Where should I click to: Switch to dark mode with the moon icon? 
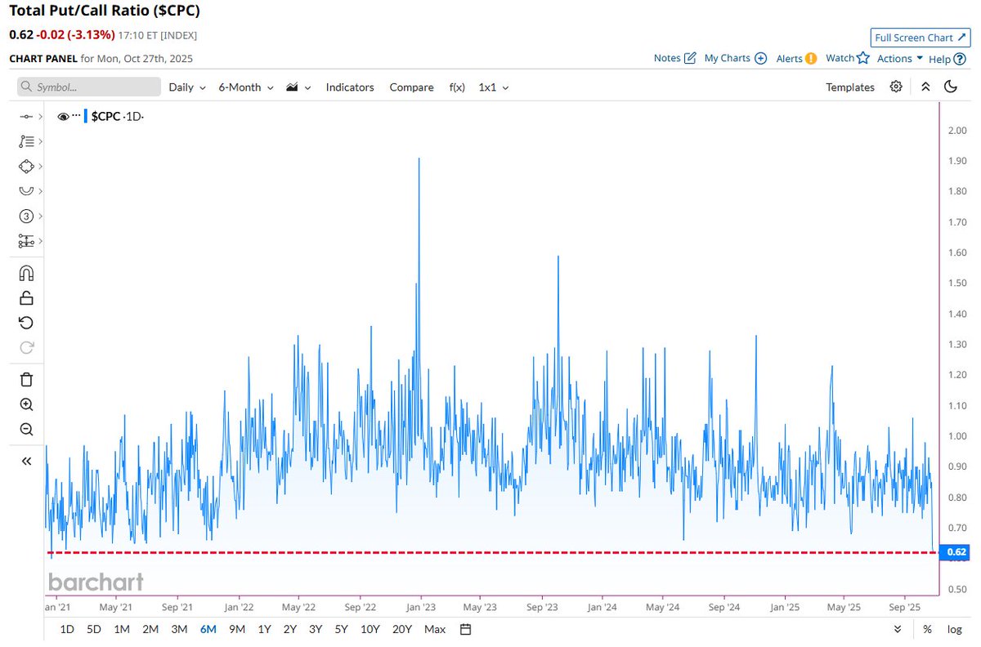click(x=951, y=87)
